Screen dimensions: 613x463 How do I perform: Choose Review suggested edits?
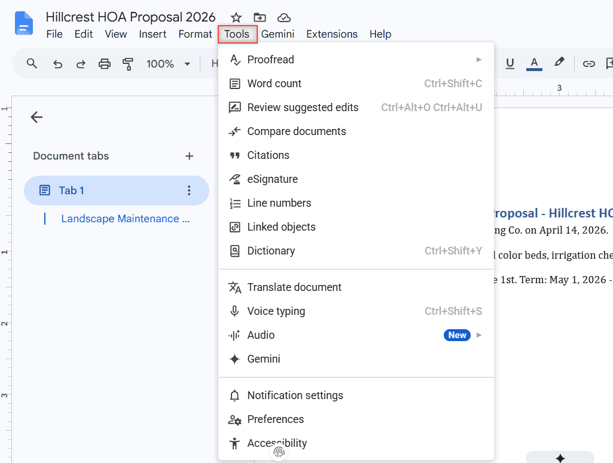(356, 108)
